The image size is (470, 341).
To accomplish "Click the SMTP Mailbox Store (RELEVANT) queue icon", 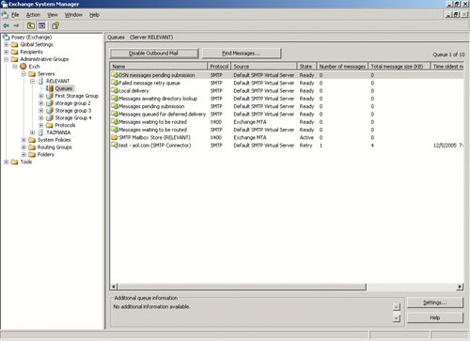I will [115, 137].
